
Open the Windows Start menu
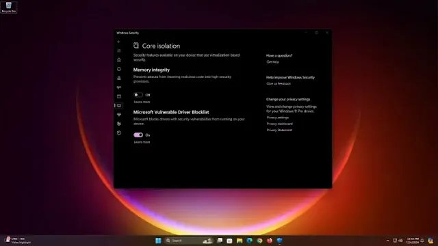click(158, 241)
